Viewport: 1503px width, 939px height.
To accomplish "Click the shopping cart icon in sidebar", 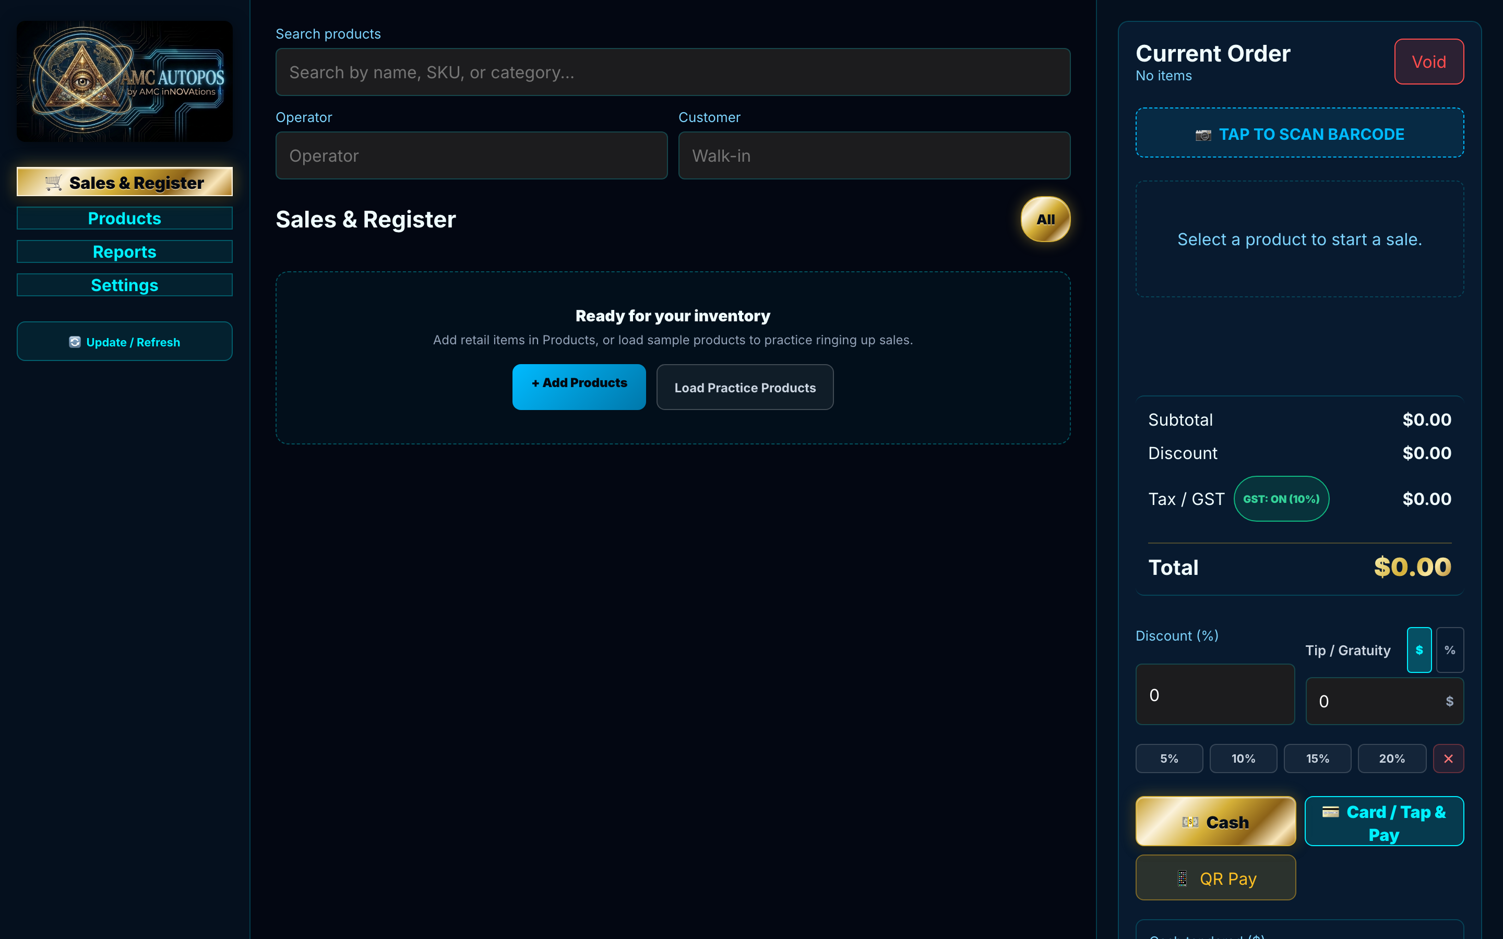I will 53,183.
